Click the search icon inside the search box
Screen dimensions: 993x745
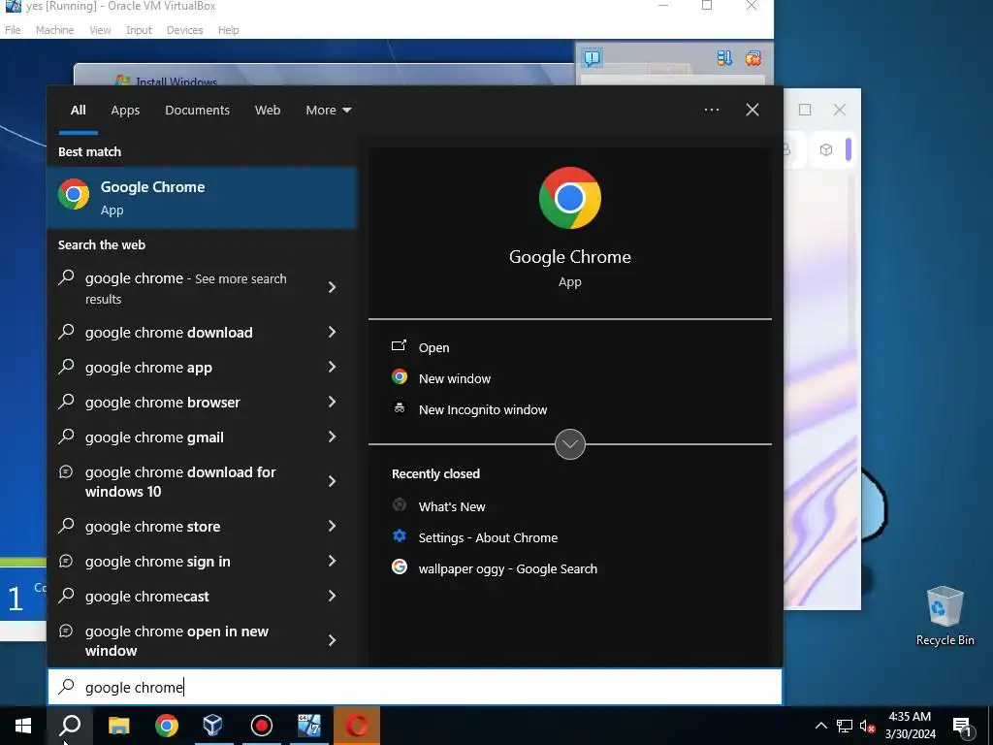67,687
